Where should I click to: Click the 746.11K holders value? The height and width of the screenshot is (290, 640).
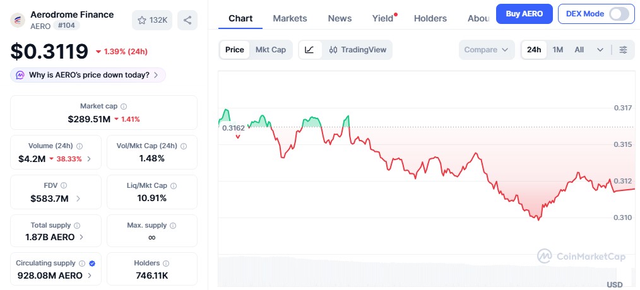coord(152,275)
